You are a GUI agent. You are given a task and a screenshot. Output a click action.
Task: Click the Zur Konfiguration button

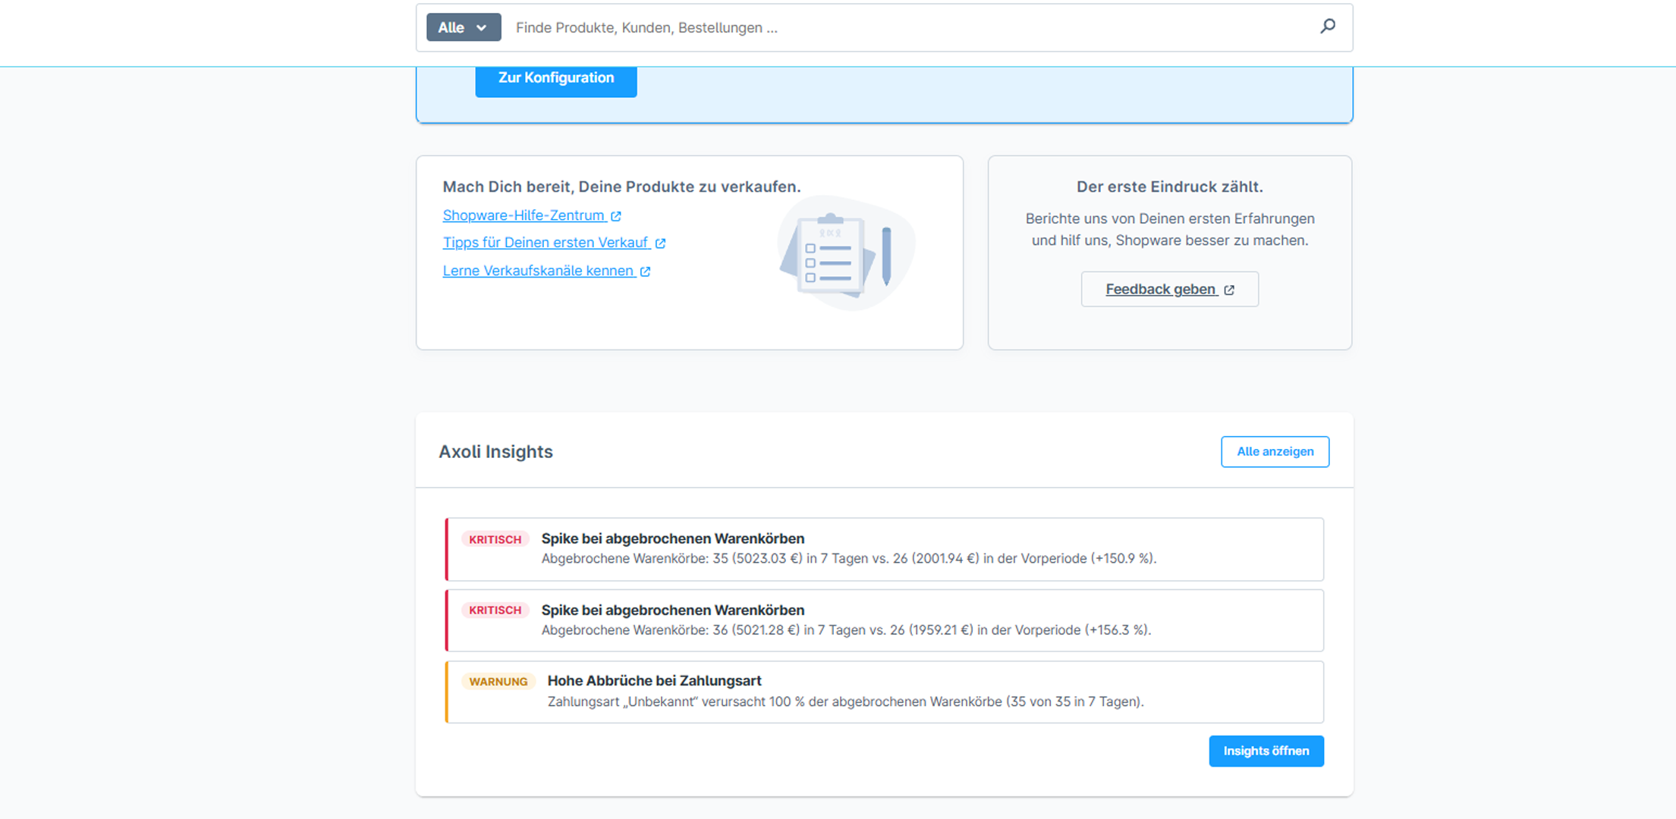coord(555,78)
